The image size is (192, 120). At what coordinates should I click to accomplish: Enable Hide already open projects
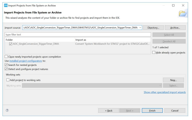click(x=154, y=53)
